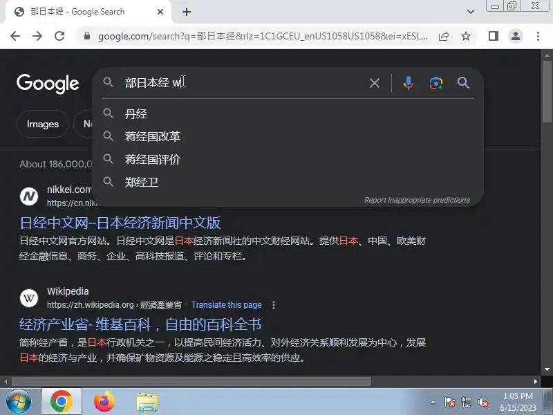View site info via the padlock icon
553x415 pixels.
coord(87,36)
